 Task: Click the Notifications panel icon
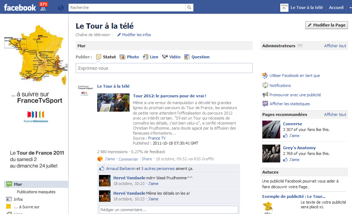tap(265, 85)
